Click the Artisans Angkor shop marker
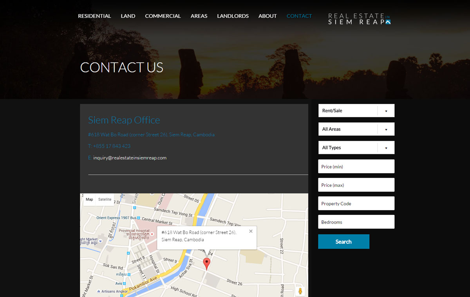The width and height of the screenshot is (470, 297). (98, 292)
